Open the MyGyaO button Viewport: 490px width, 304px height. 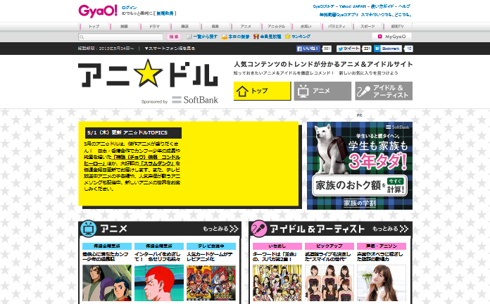click(391, 37)
